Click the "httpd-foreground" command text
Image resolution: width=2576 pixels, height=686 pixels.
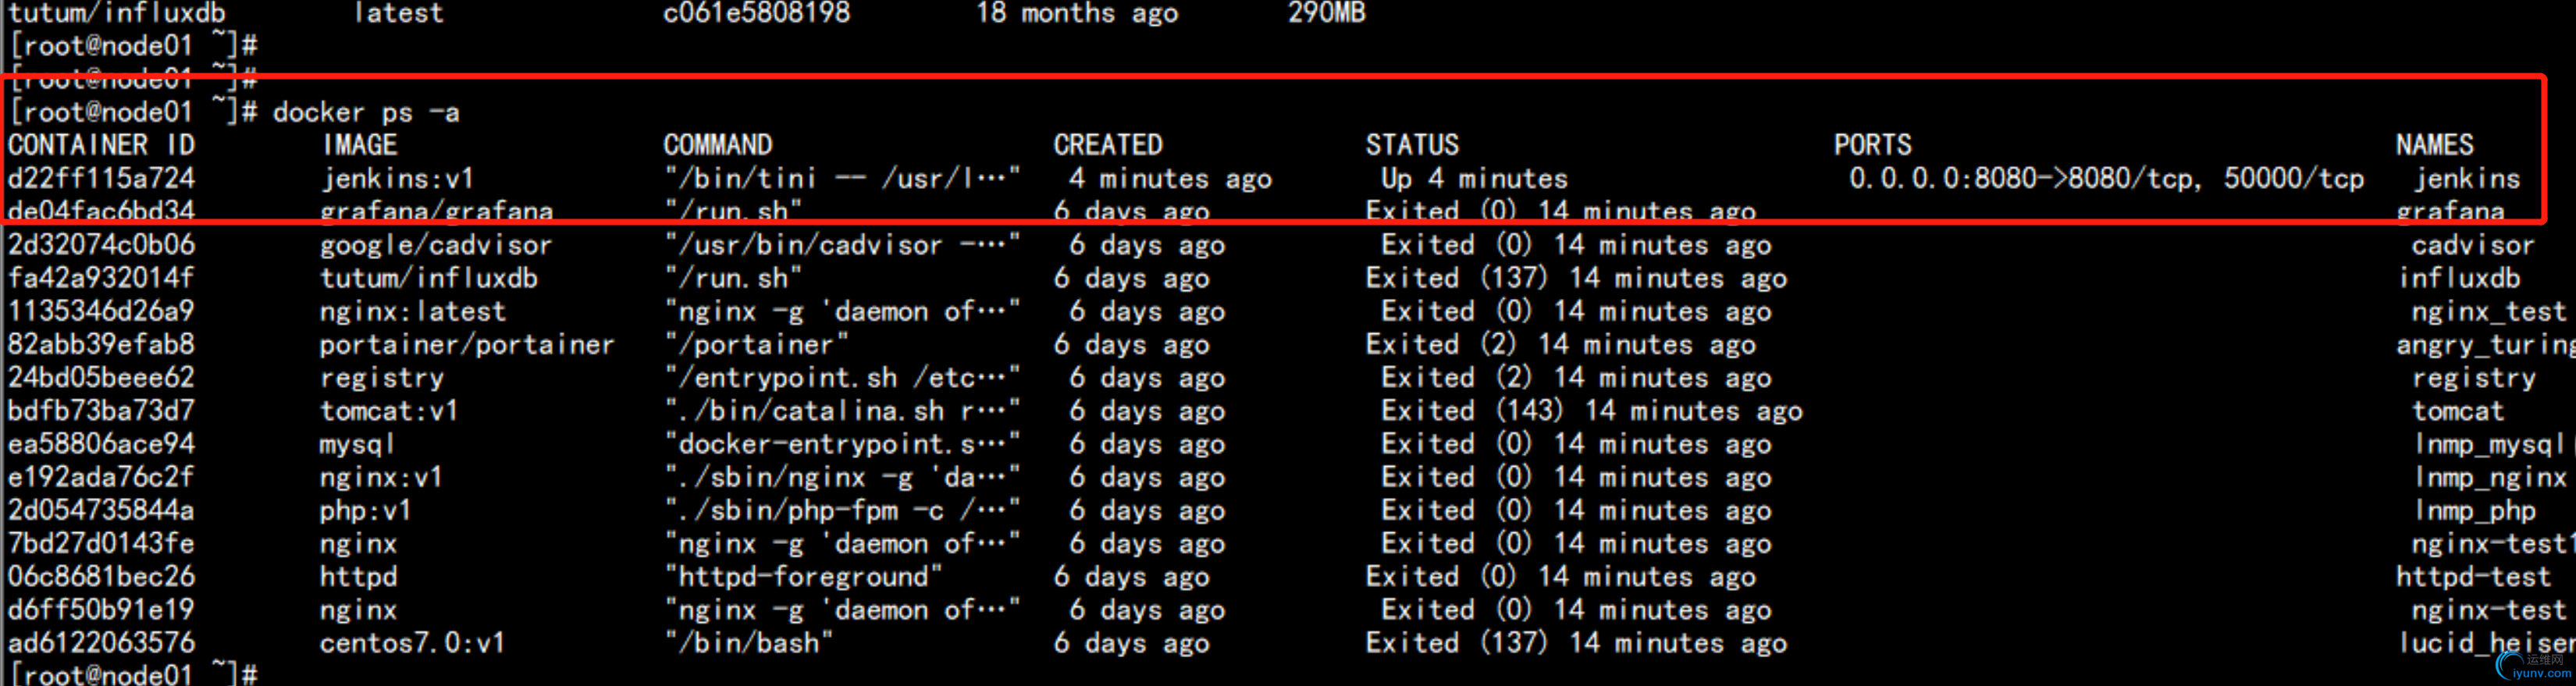(804, 576)
